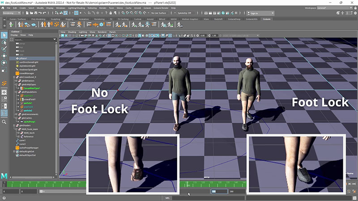Image resolution: width=358 pixels, height=201 pixels.
Task: Collapse the glmPopulations tree node
Action: coord(15,92)
